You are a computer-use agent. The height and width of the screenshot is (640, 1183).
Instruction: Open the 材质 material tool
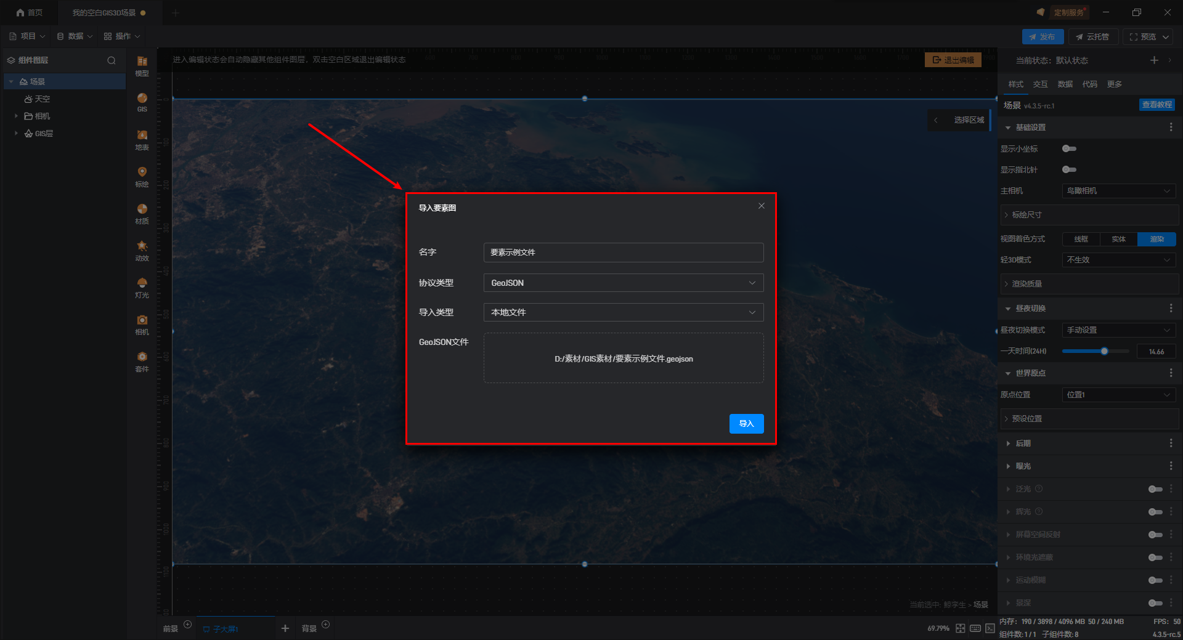tap(142, 213)
